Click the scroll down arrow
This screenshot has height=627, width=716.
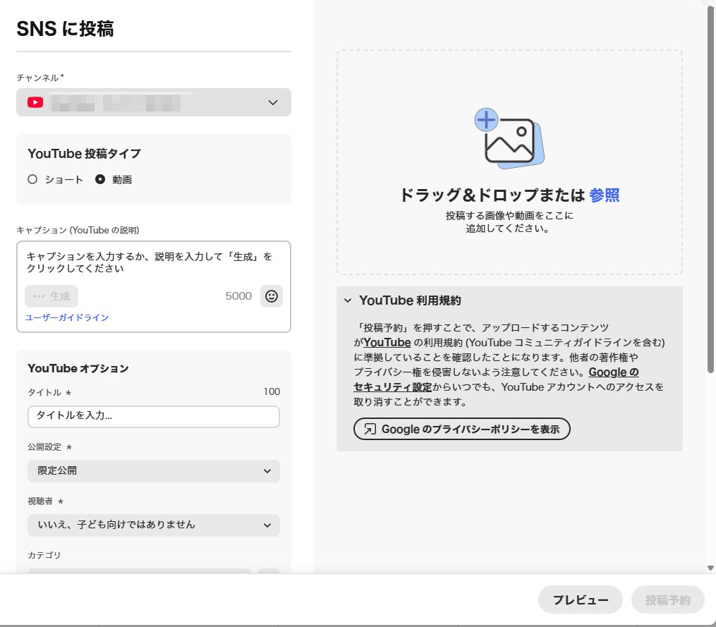(x=710, y=568)
